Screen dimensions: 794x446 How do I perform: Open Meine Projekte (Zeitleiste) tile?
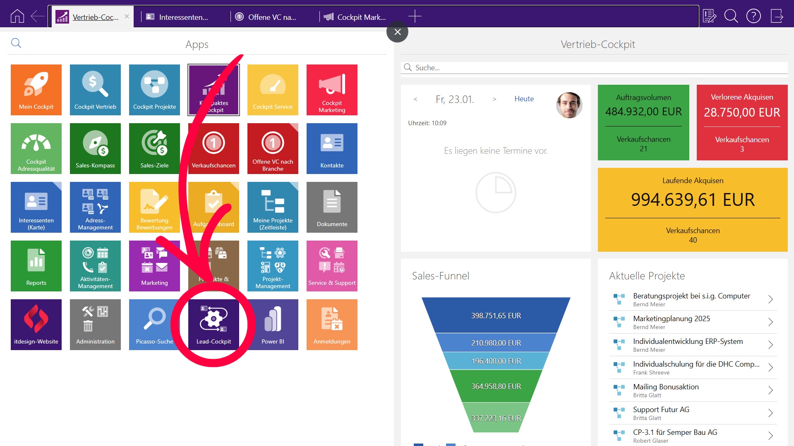click(x=273, y=207)
